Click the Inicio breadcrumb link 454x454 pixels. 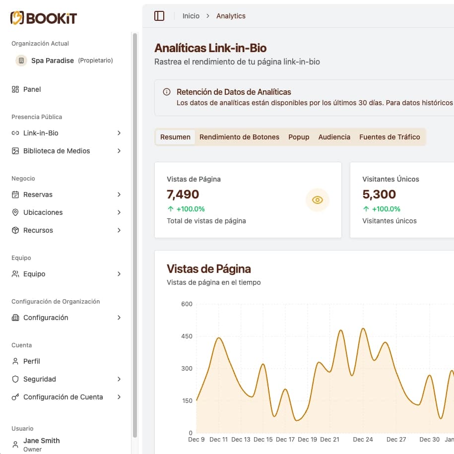[x=191, y=15]
